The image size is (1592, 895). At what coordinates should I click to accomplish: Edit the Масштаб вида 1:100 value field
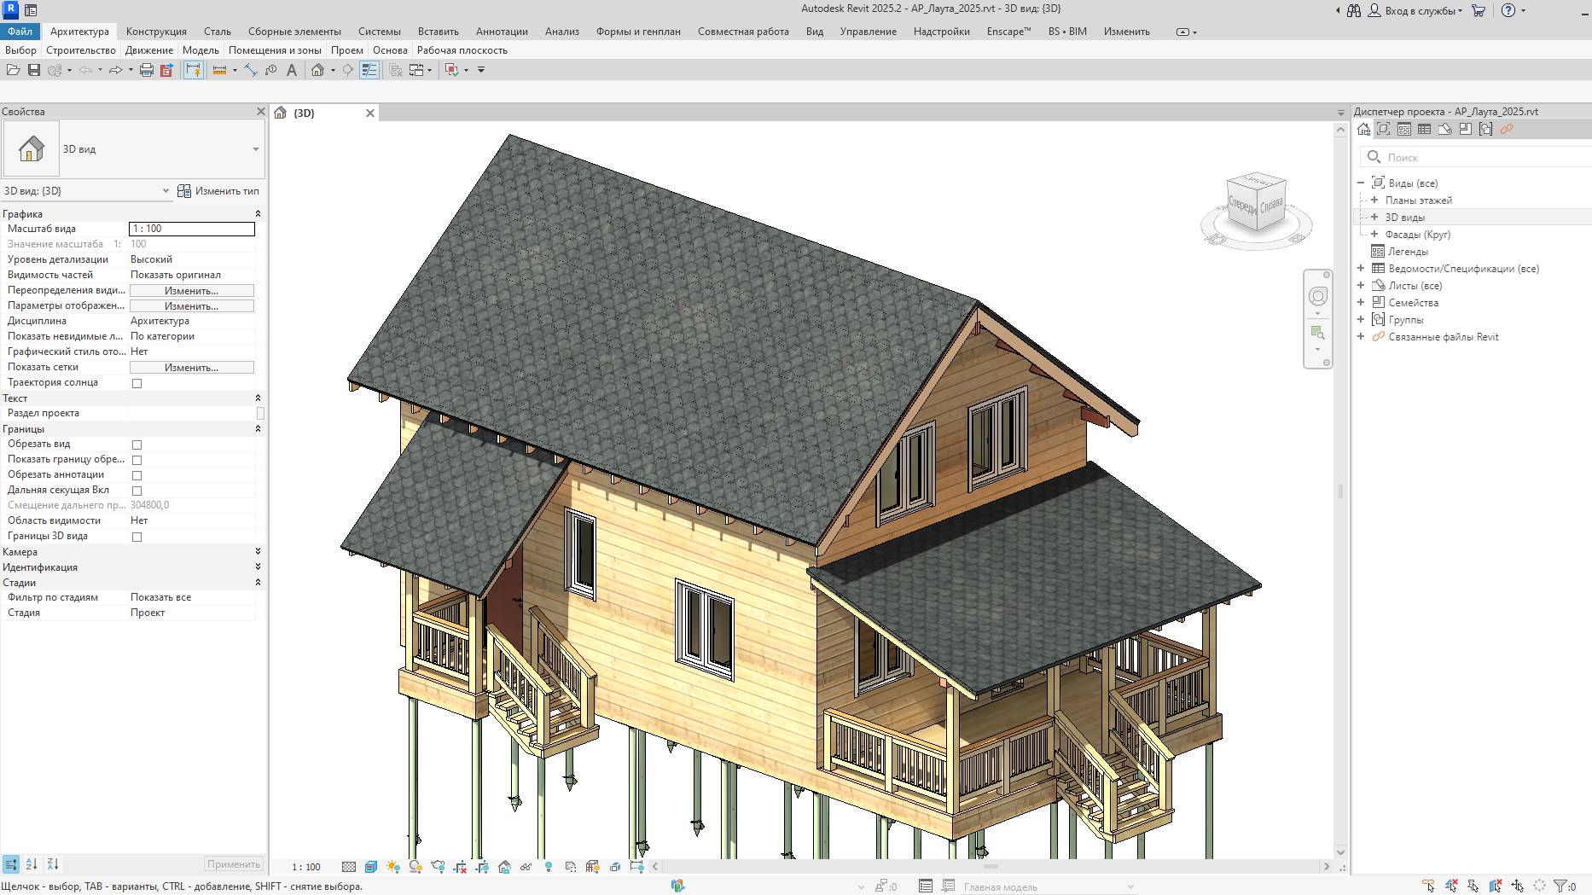pyautogui.click(x=191, y=229)
